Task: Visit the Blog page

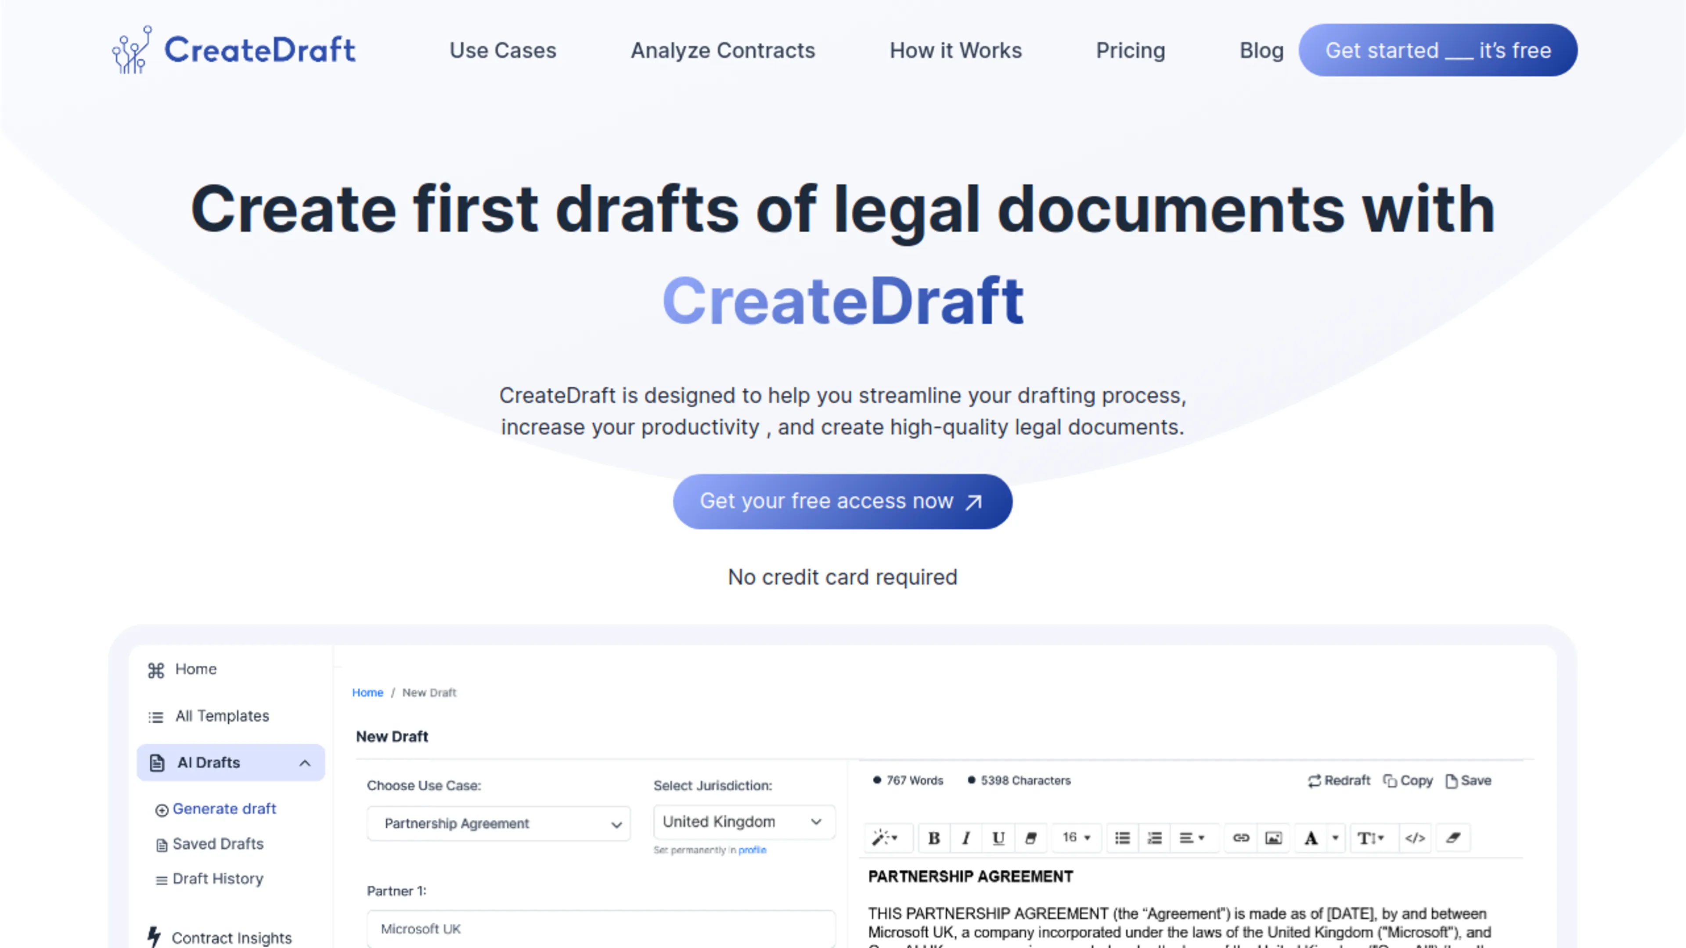Action: (x=1261, y=50)
